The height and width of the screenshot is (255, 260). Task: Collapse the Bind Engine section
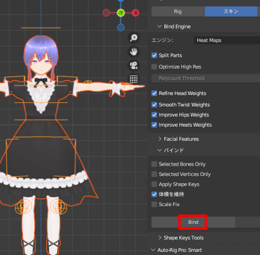(x=174, y=26)
